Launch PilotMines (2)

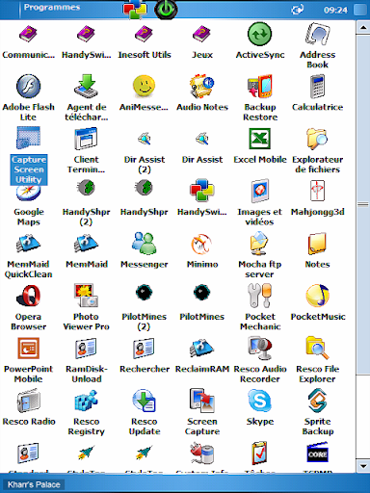144,293
